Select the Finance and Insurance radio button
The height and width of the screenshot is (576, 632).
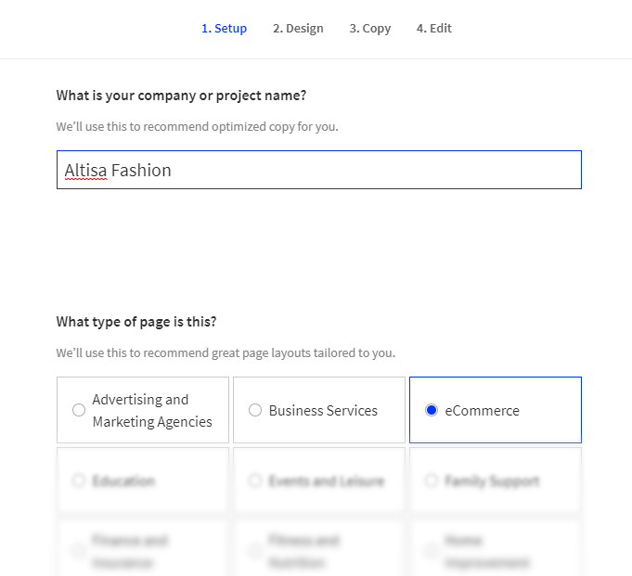point(79,551)
